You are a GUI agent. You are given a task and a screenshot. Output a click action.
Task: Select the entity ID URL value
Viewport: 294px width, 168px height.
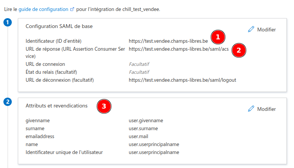pyautogui.click(x=168, y=40)
